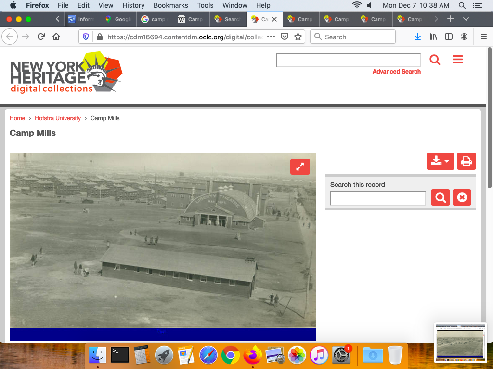This screenshot has height=369, width=493.
Task: Go to the Home breadcrumb link
Action: click(17, 118)
